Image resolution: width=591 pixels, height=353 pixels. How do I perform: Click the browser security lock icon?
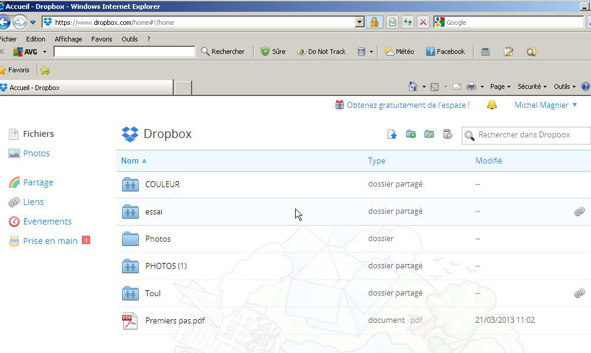point(374,23)
